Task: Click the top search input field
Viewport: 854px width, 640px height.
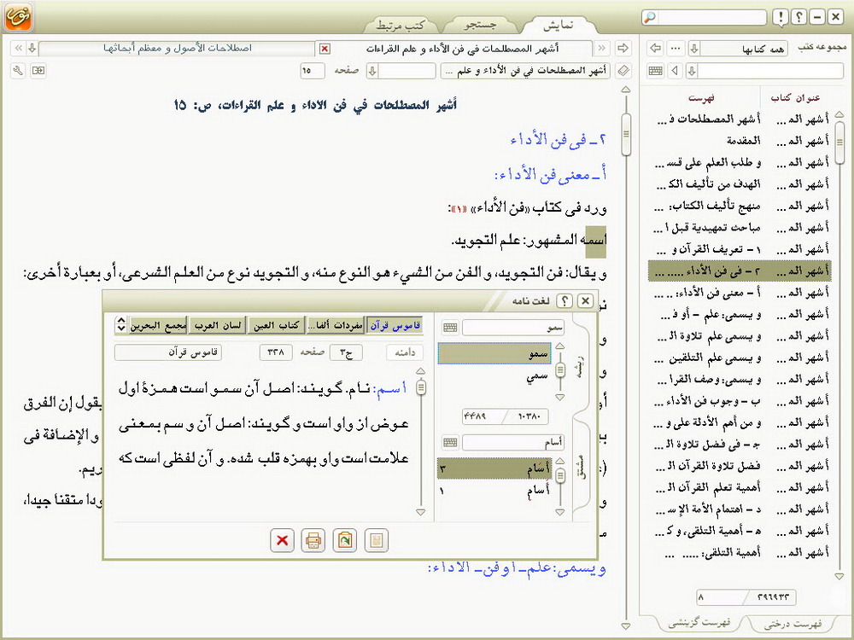Action: (x=711, y=17)
